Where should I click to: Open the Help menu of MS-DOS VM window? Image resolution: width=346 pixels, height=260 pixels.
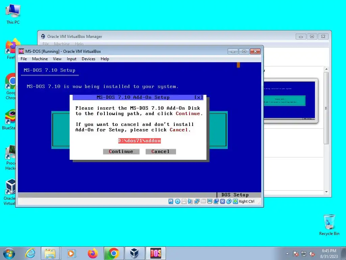coord(105,59)
